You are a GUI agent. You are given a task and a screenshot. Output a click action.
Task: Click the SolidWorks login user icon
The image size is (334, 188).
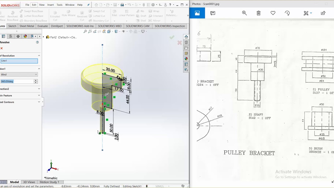(165, 5)
